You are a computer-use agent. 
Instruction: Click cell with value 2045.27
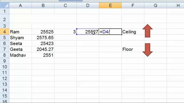pyautogui.click(x=43, y=49)
